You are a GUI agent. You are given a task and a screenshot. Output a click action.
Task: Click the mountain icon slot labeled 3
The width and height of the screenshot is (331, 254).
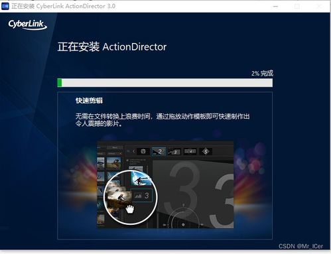[142, 196]
